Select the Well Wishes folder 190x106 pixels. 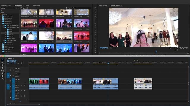click(x=12, y=39)
